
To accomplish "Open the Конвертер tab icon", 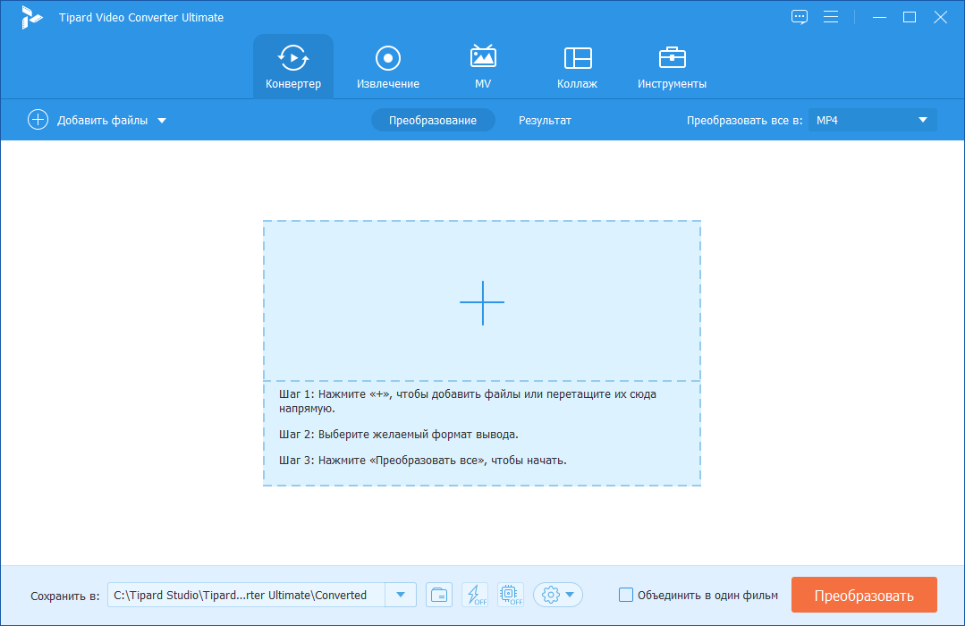I will [292, 58].
